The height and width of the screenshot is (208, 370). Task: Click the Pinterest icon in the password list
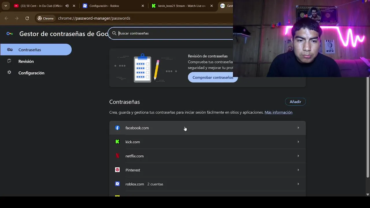pyautogui.click(x=117, y=170)
